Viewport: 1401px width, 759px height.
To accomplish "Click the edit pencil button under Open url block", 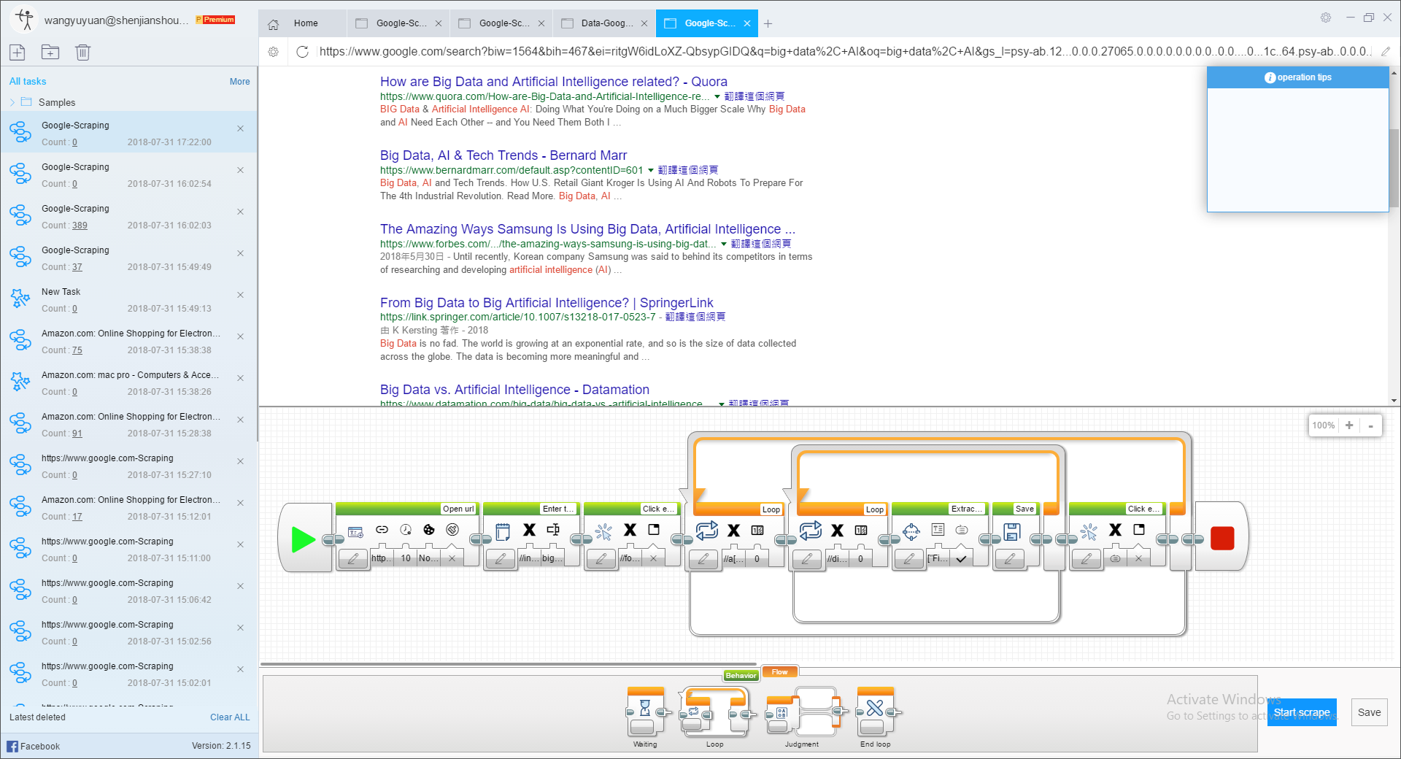I will (353, 559).
